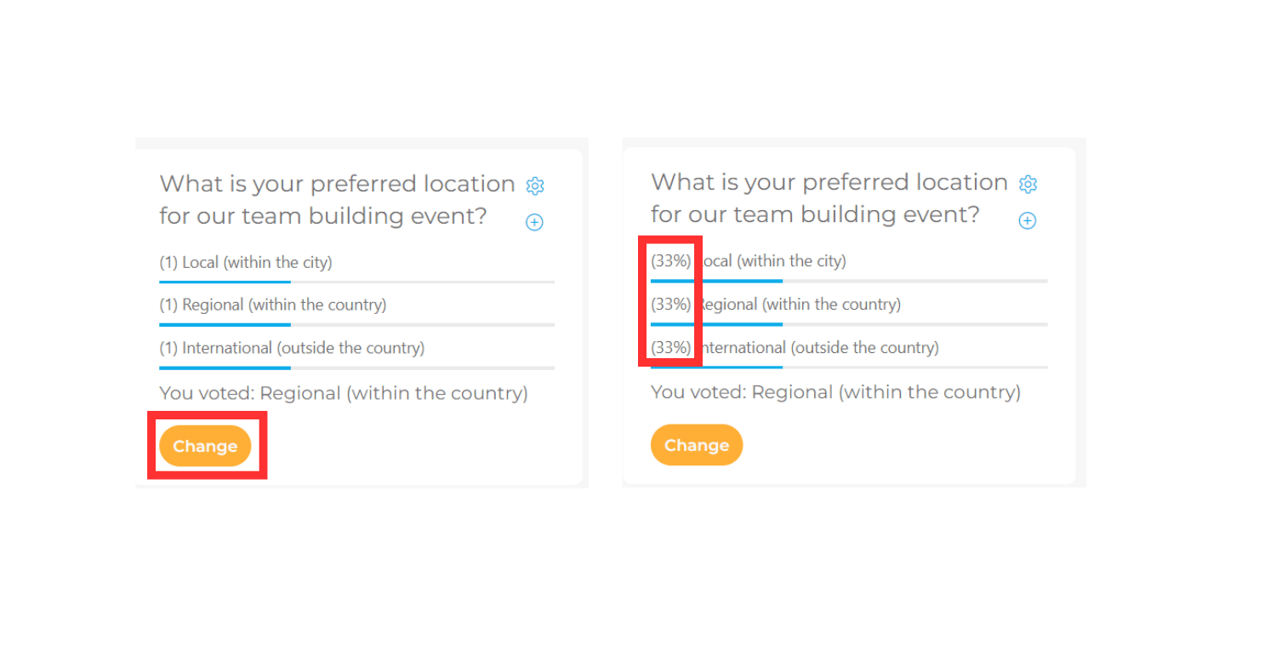Click "You voted: Regional" text in percentage poll
The image size is (1276, 661).
[x=835, y=392]
